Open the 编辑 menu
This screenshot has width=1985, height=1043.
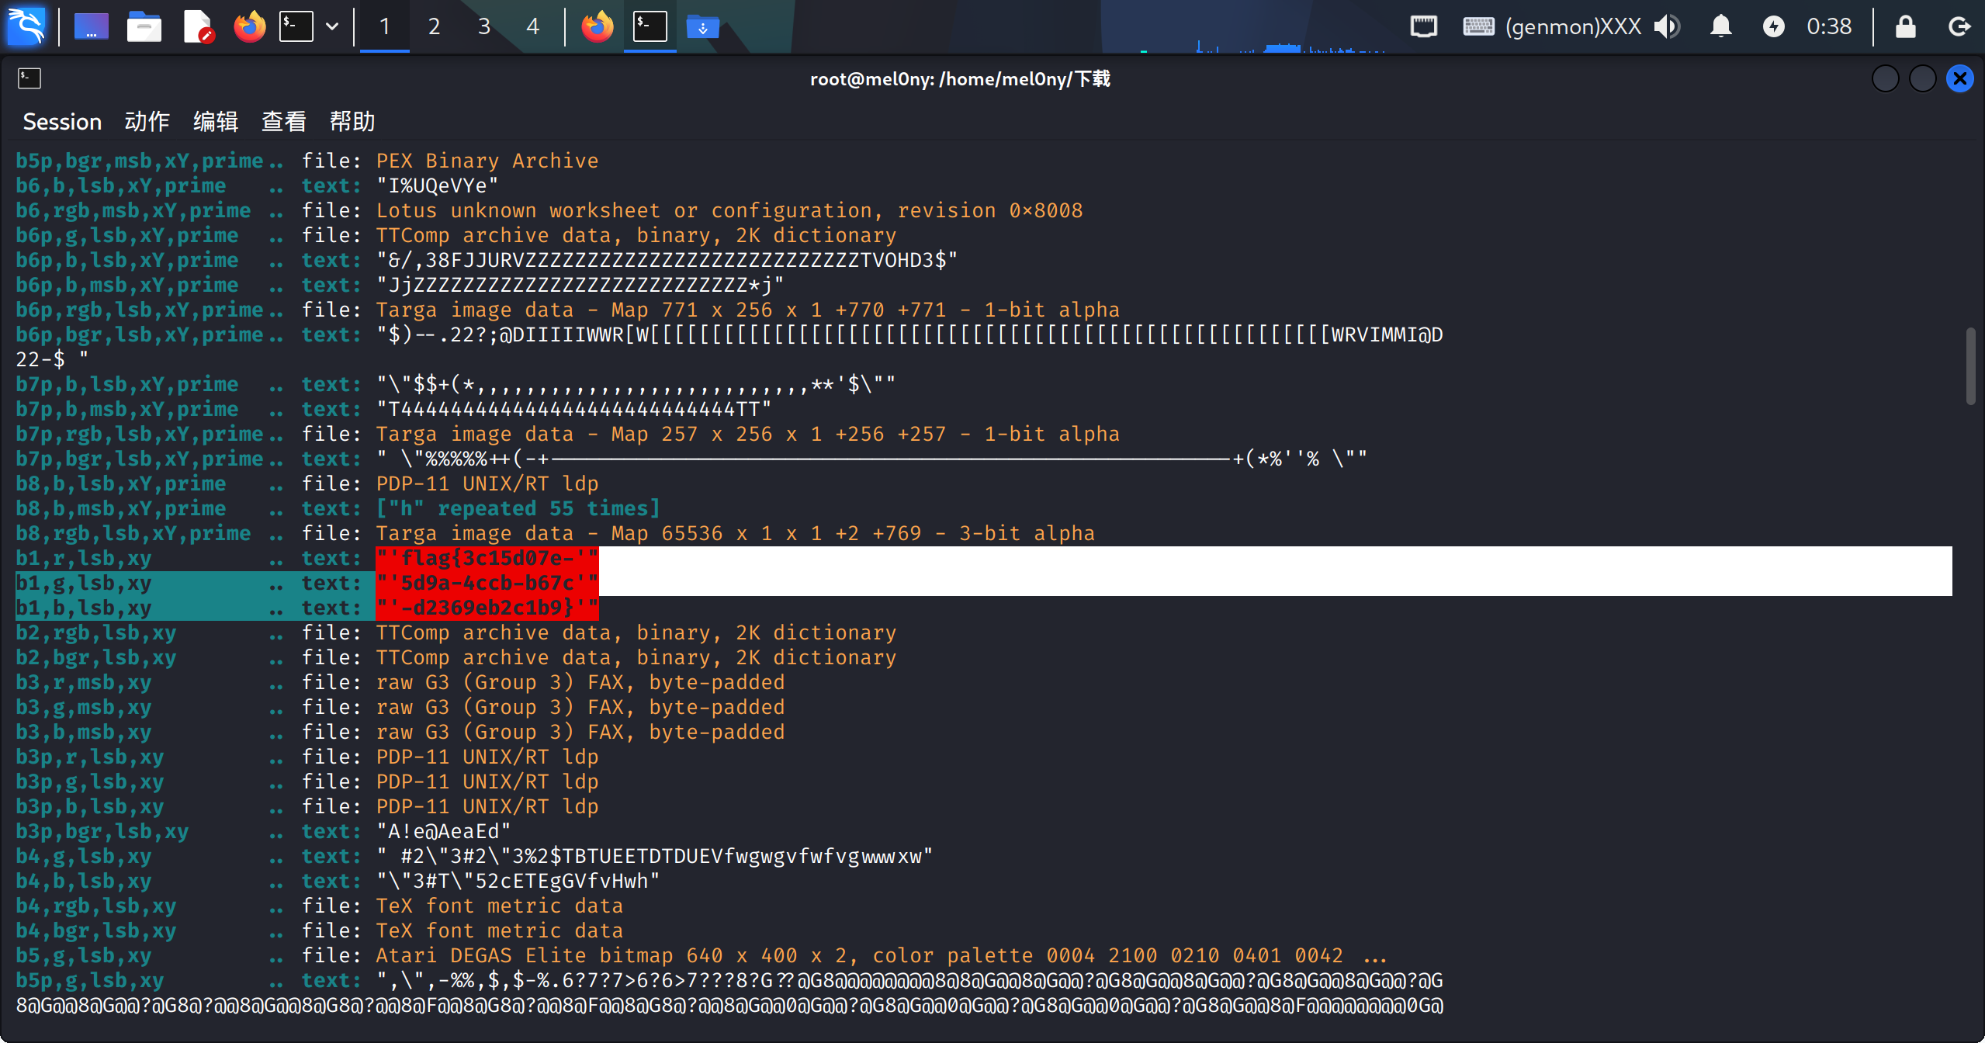(x=215, y=122)
